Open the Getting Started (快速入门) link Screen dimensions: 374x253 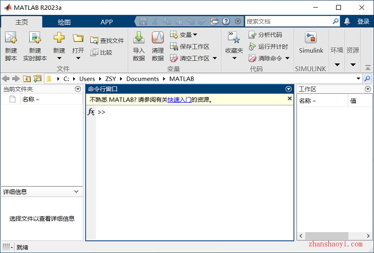click(x=179, y=100)
